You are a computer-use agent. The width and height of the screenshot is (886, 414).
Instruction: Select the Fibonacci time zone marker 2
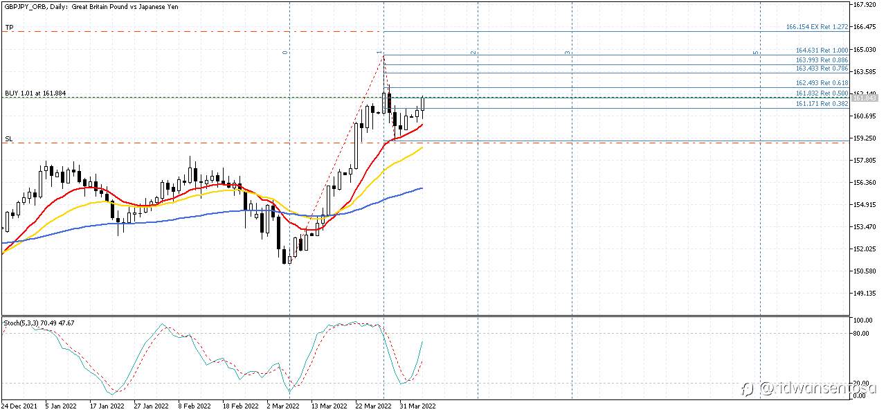[x=473, y=52]
